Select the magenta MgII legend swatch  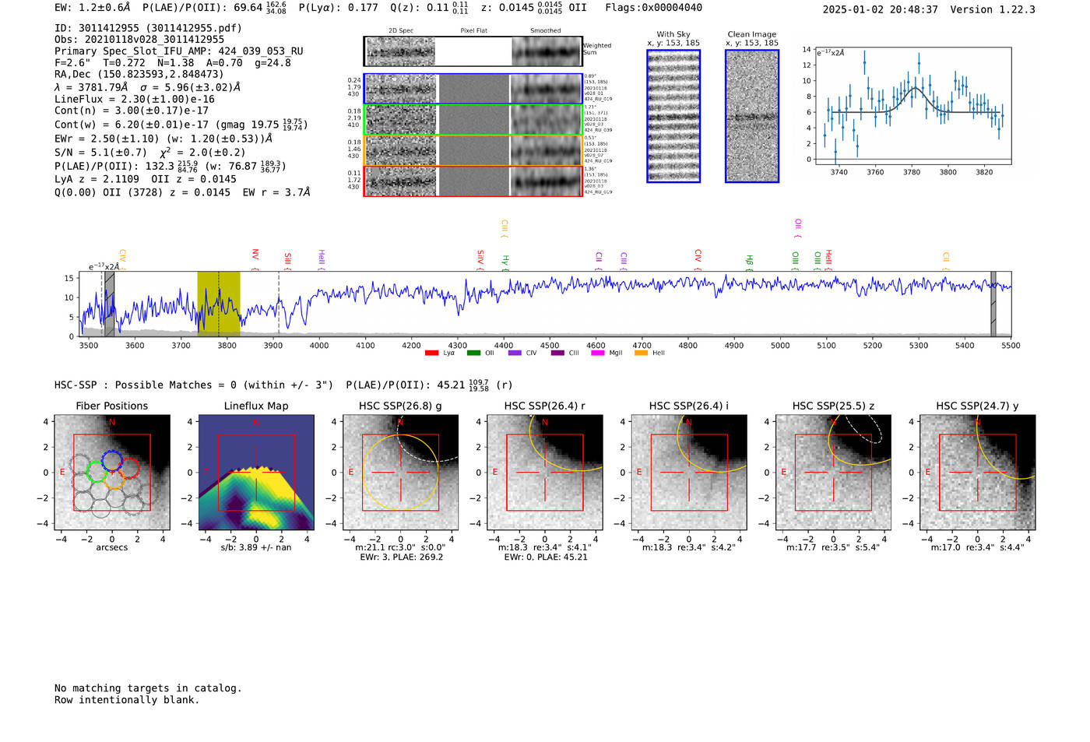click(x=598, y=353)
